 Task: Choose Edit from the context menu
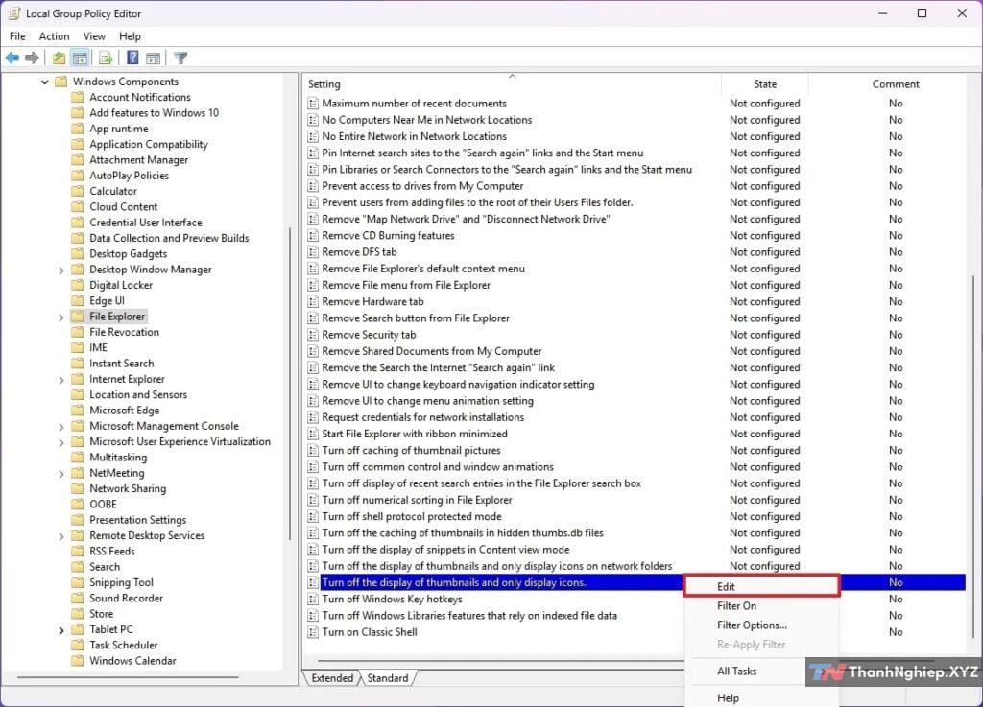[x=761, y=586]
